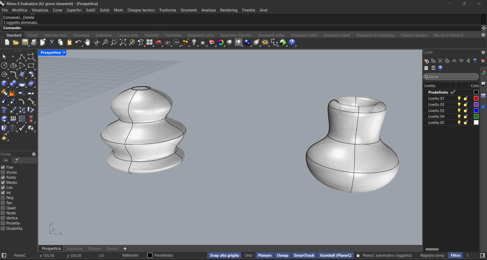Switch to the Strumenti SubD tab
This screenshot has height=260, width=487.
304,35
